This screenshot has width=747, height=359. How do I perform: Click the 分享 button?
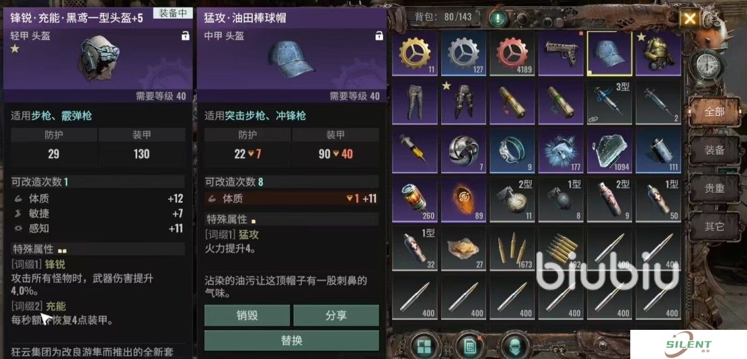coord(336,315)
